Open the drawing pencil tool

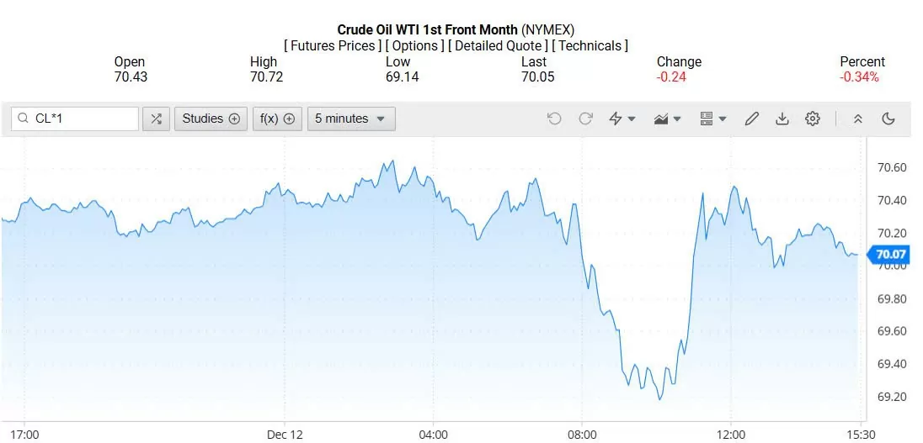752,119
